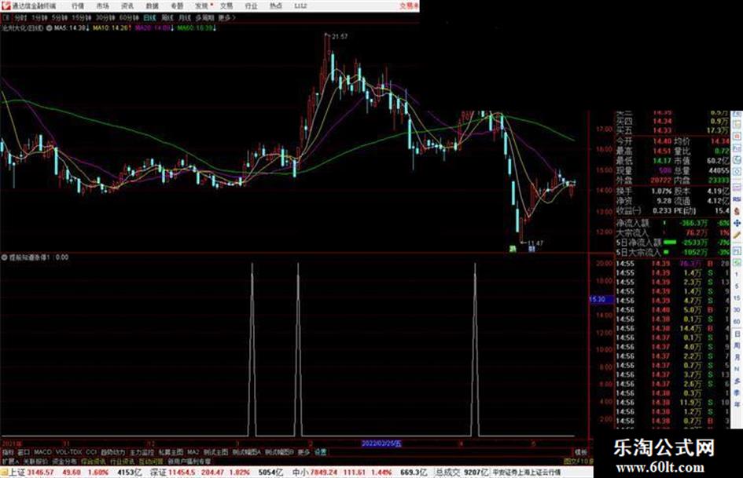
Task: Open the 发现 menu
Action: click(202, 5)
